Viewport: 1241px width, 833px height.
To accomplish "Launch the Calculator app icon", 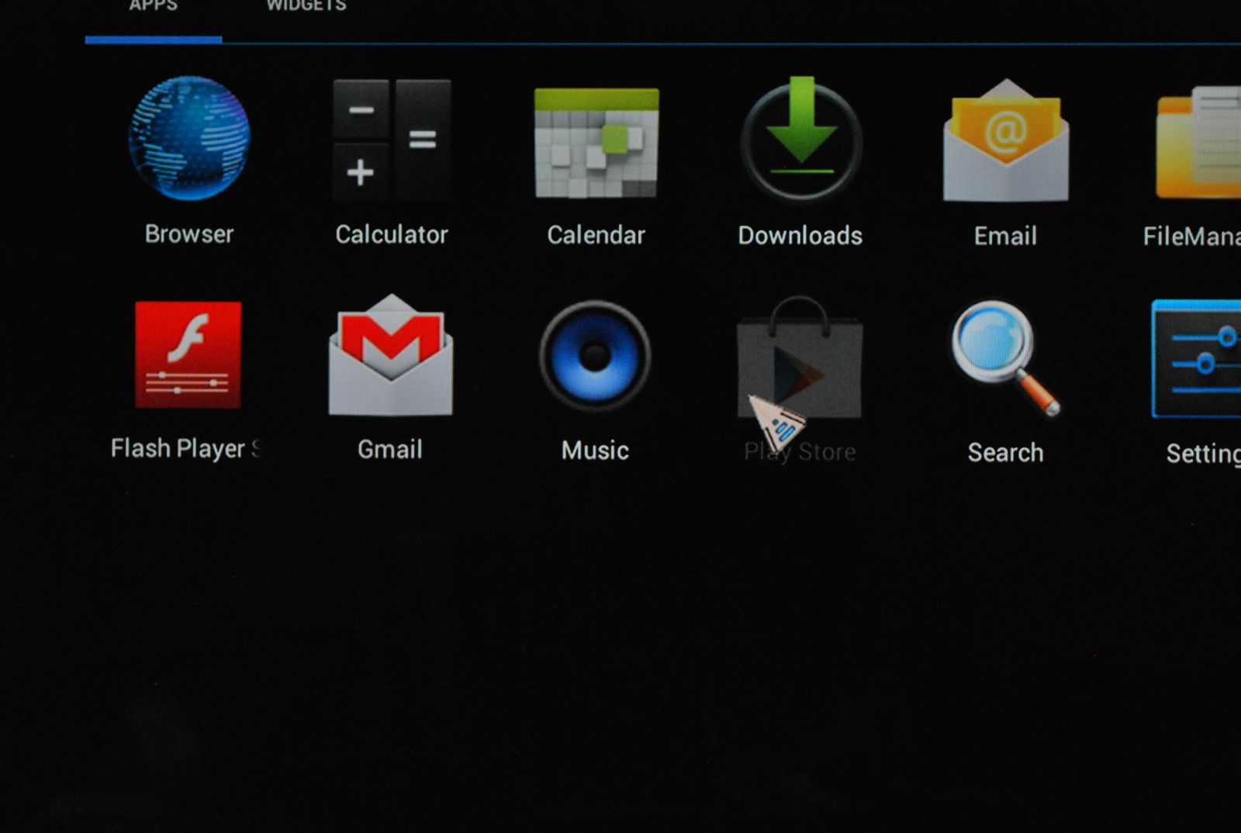I will click(392, 140).
